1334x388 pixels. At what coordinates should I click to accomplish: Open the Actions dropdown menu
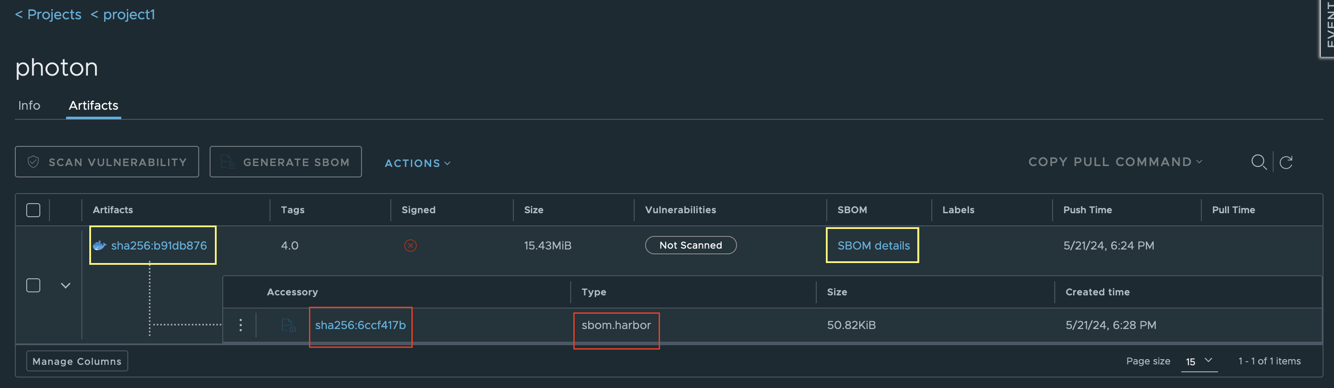418,163
